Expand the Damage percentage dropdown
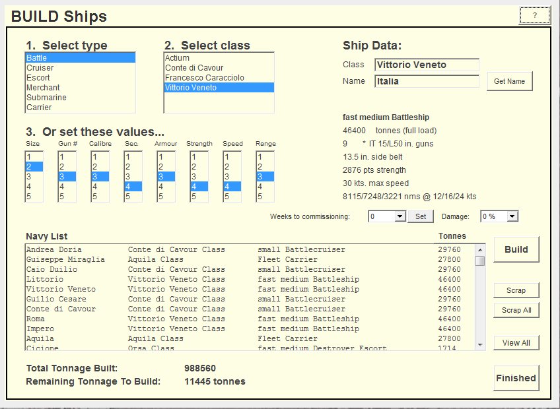This screenshot has height=409, width=560. (x=512, y=216)
